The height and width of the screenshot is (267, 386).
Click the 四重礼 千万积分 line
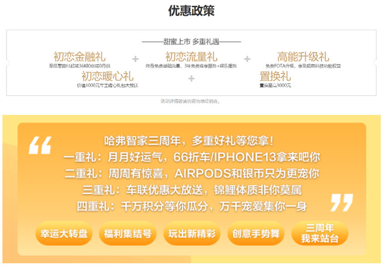click(x=192, y=206)
